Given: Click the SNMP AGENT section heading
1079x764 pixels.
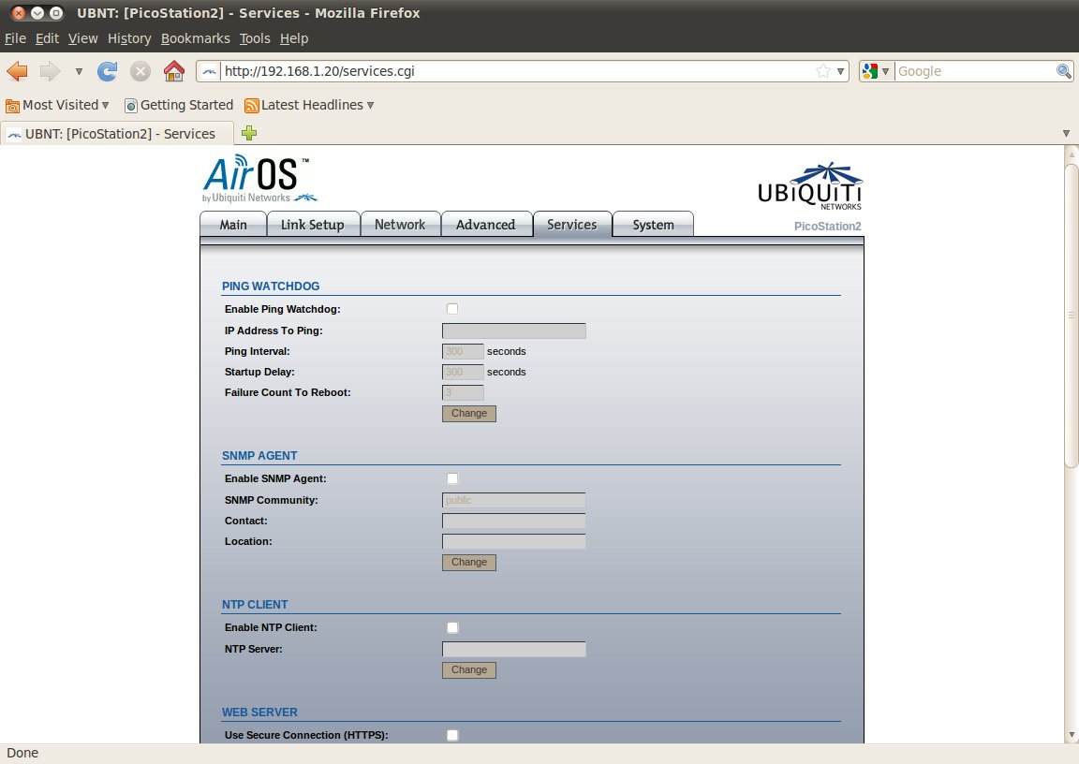Looking at the screenshot, I should [x=259, y=456].
